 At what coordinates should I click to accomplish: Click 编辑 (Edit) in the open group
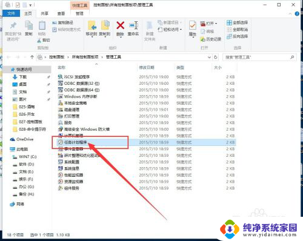pos(207,31)
